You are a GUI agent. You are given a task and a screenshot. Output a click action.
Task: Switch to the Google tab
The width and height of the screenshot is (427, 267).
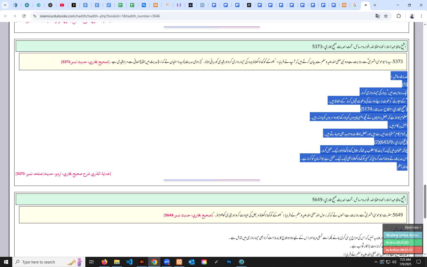click(355, 5)
